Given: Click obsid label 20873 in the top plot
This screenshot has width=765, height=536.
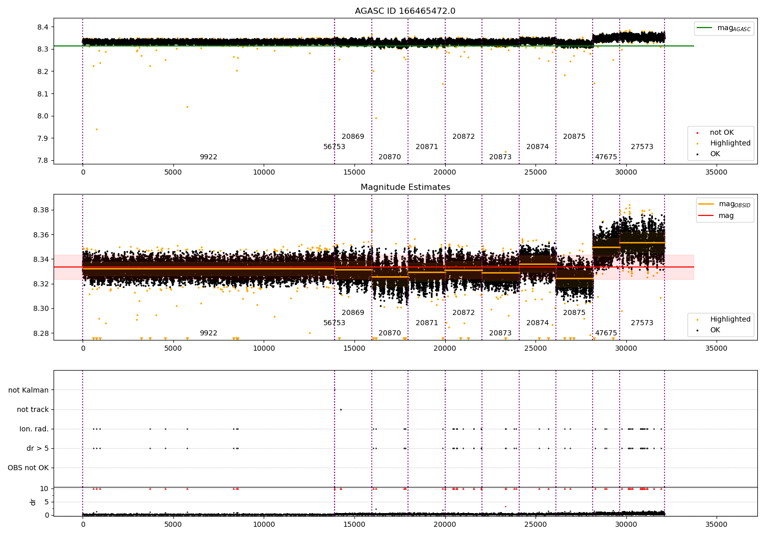Looking at the screenshot, I should (500, 157).
